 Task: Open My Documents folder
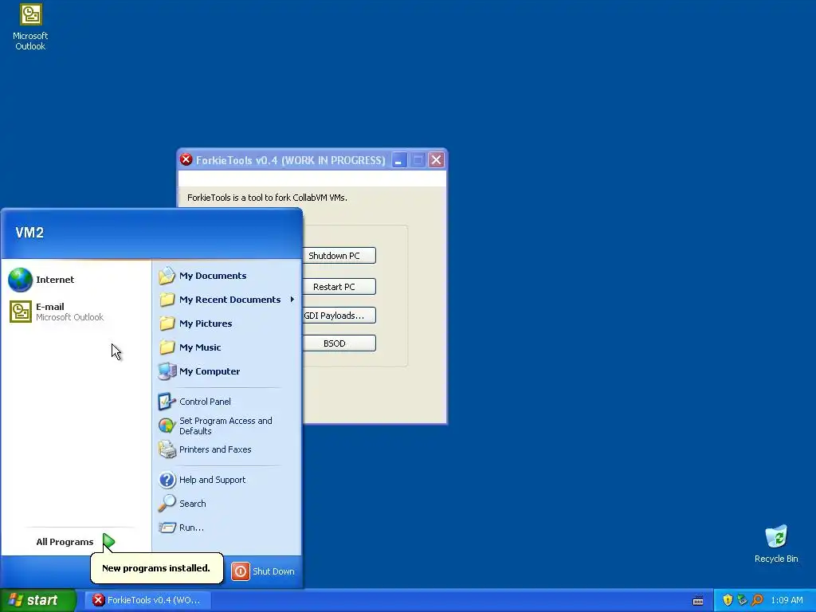226,276
